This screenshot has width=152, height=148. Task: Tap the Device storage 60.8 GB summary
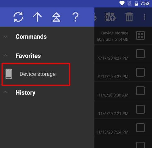(x=113, y=36)
